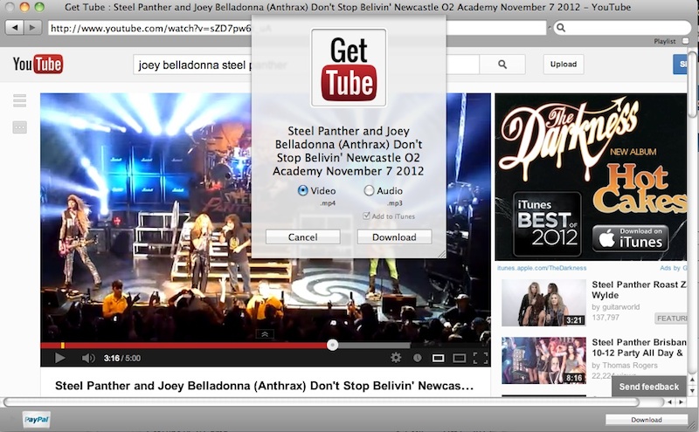This screenshot has height=432, width=699.
Task: Click the YouTube search magnifier button
Action: 502,64
